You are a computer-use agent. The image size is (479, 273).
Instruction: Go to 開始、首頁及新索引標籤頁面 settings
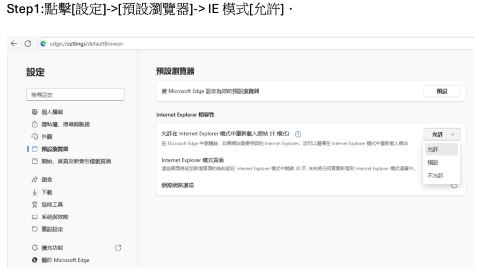(75, 161)
